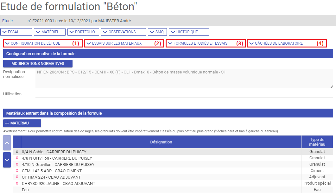
Task: Click Granulat type for 0/4 N Sable
Action: tap(317, 151)
